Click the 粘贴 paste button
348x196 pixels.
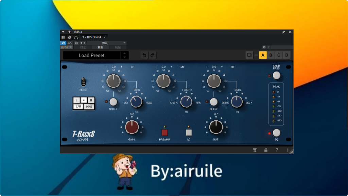[x=118, y=47]
